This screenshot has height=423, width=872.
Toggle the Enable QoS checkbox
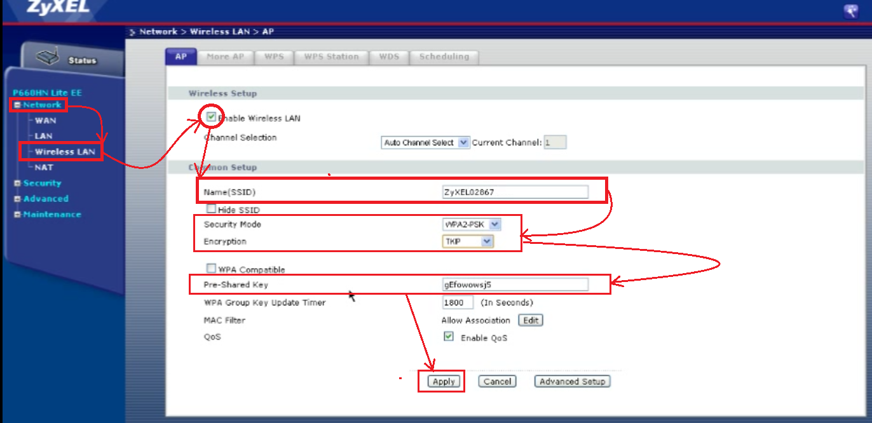449,337
